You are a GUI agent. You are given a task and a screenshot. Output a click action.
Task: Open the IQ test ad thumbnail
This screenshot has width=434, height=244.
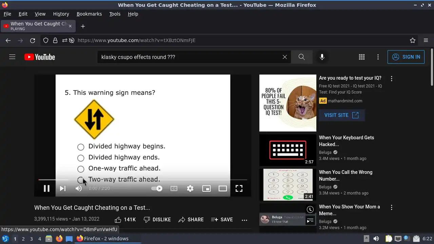pyautogui.click(x=288, y=103)
